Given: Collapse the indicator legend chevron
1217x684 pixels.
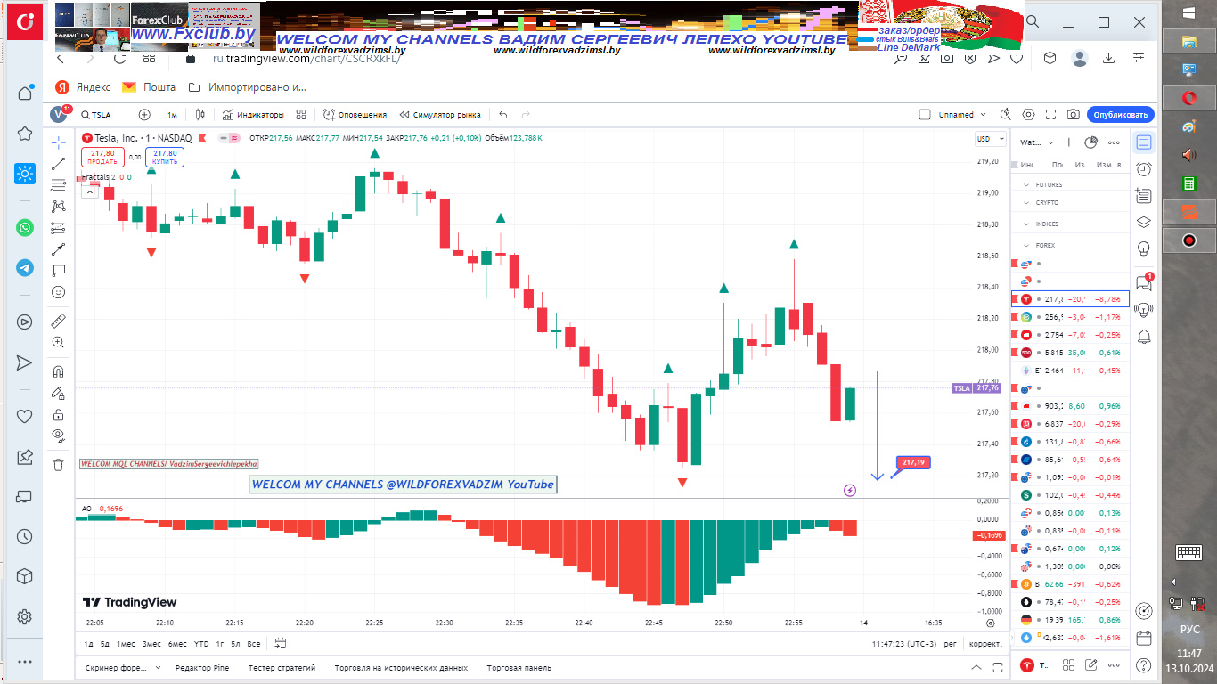Looking at the screenshot, I should pos(89,191).
